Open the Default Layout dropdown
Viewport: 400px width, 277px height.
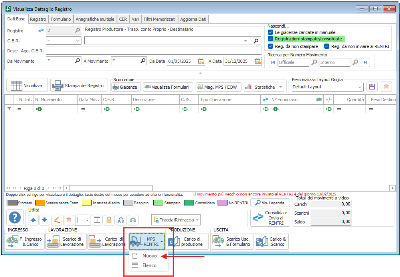tap(360, 87)
